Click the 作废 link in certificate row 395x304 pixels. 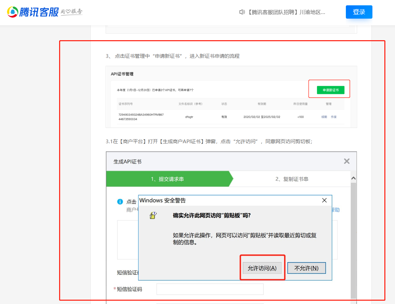334,117
